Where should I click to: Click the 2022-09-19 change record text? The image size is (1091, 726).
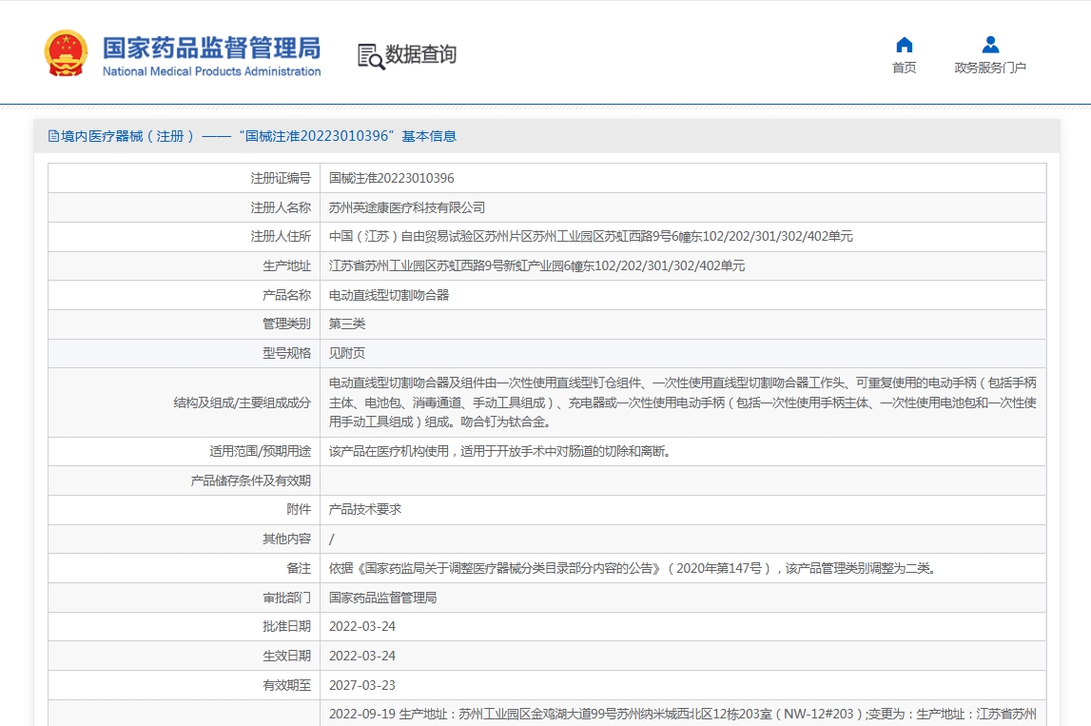[x=683, y=715]
